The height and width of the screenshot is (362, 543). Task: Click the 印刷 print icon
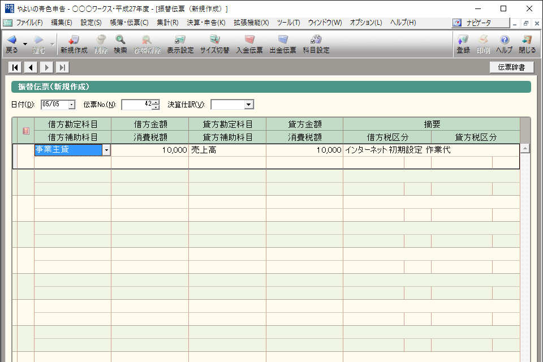pyautogui.click(x=483, y=44)
